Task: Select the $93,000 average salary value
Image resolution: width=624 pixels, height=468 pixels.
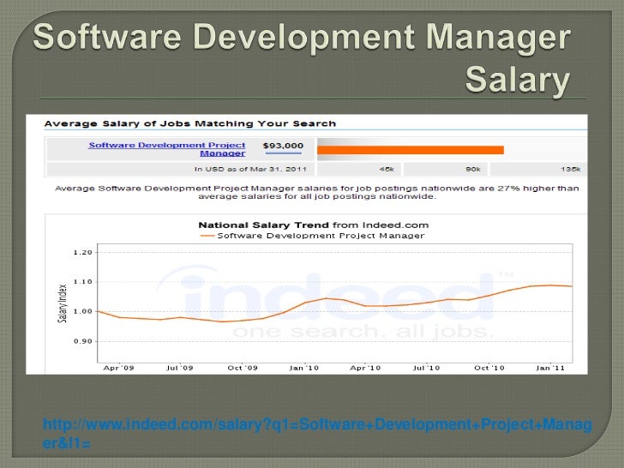Action: (x=283, y=146)
